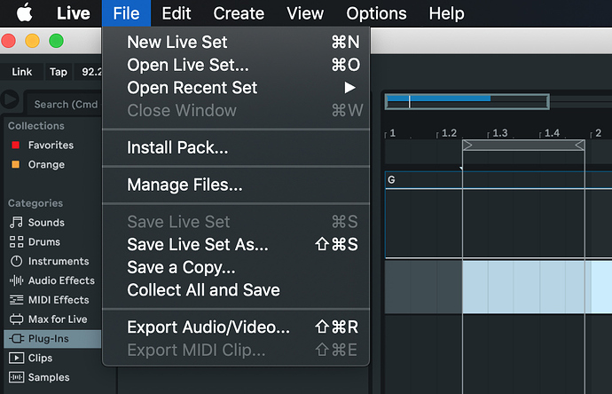Choose Save Live Set As...
This screenshot has height=394, width=612.
click(x=236, y=244)
